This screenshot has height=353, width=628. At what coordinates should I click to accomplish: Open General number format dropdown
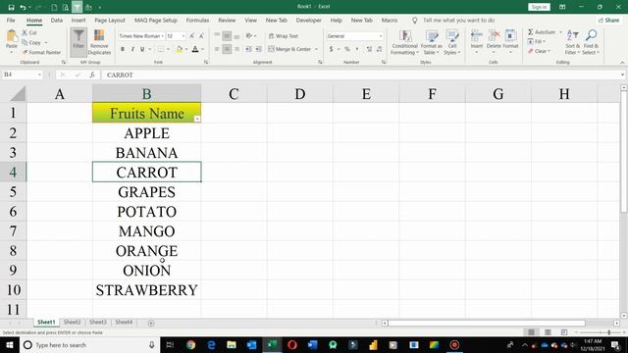[381, 36]
